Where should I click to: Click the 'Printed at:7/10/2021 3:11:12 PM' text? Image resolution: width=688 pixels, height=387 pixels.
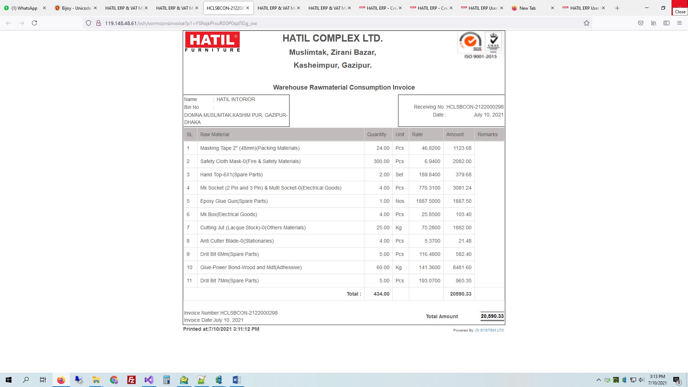221,329
